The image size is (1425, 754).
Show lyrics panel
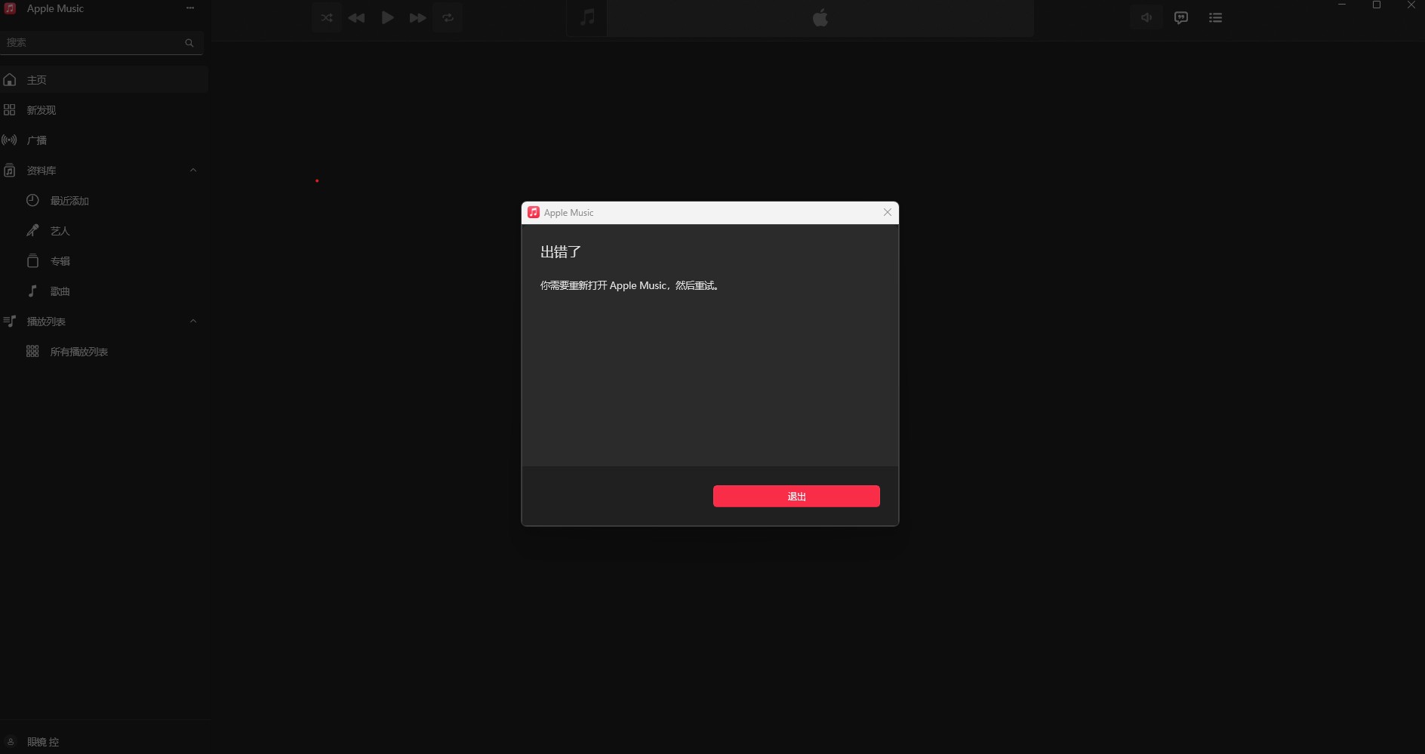[1181, 17]
